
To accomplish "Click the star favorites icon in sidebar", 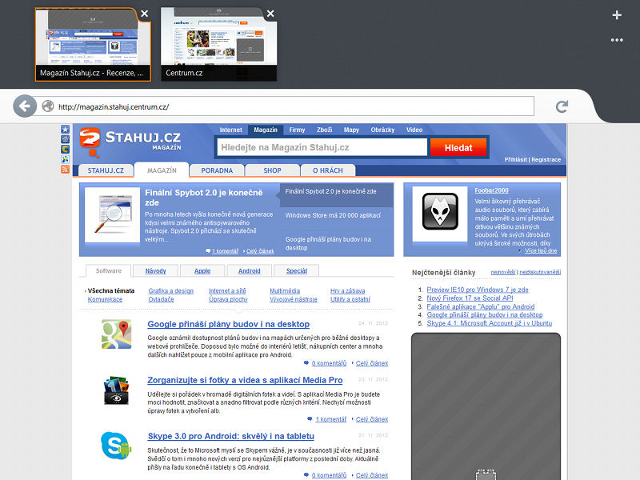I will 65,130.
